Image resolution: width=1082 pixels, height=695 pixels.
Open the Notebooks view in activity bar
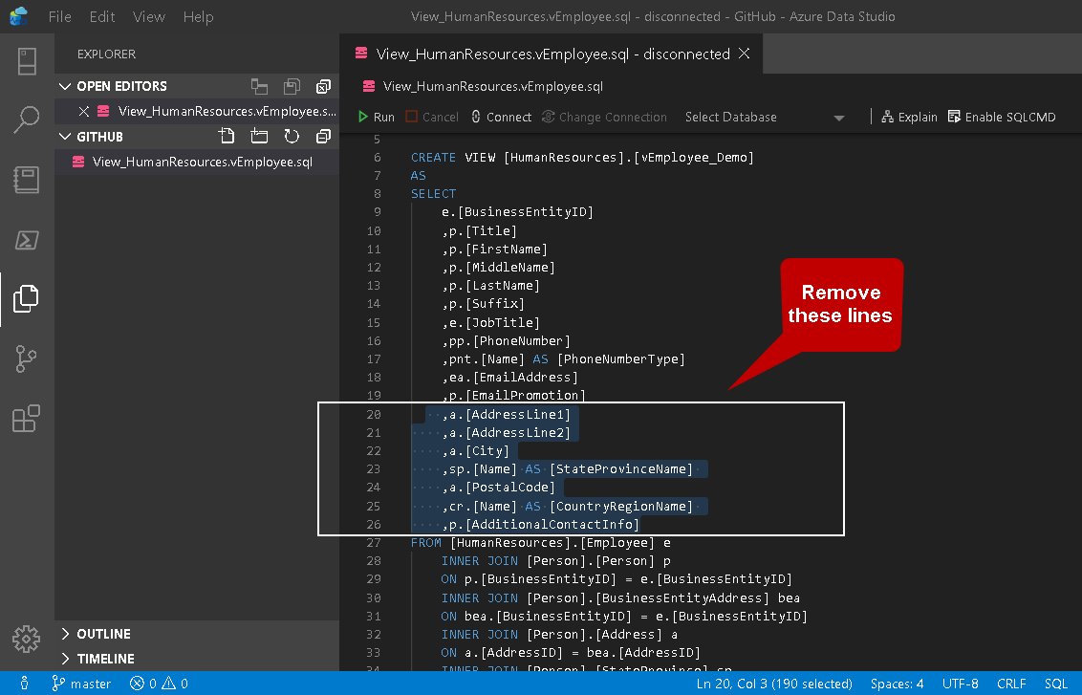(27, 180)
